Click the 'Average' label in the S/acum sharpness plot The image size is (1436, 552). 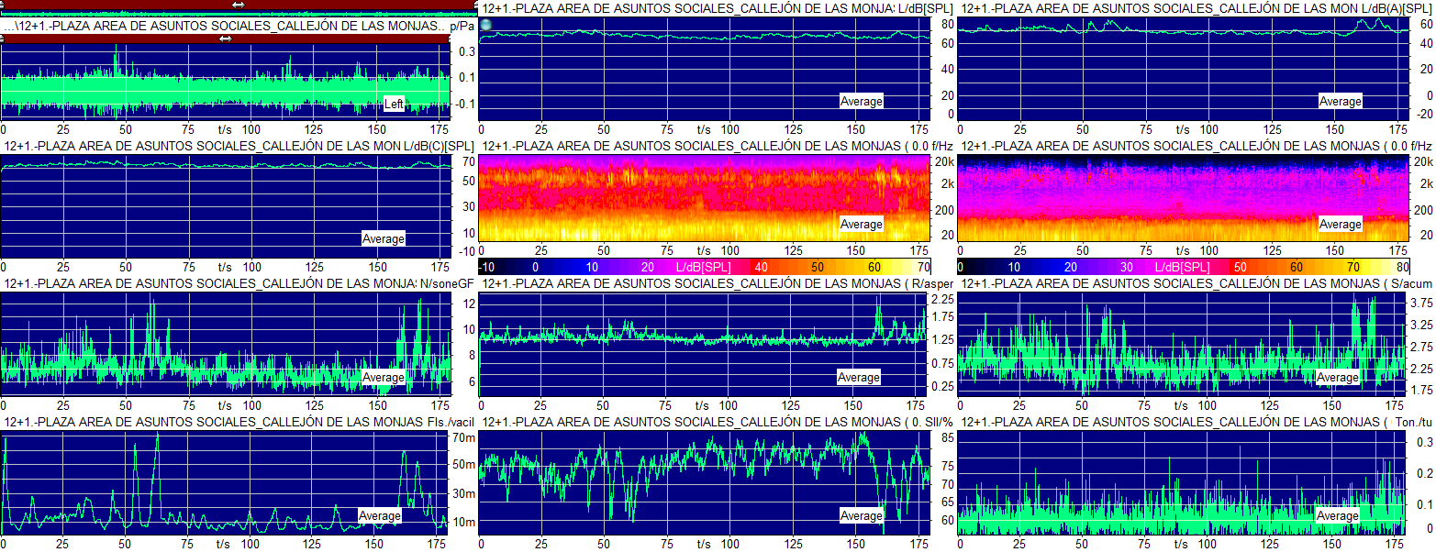click(1338, 377)
